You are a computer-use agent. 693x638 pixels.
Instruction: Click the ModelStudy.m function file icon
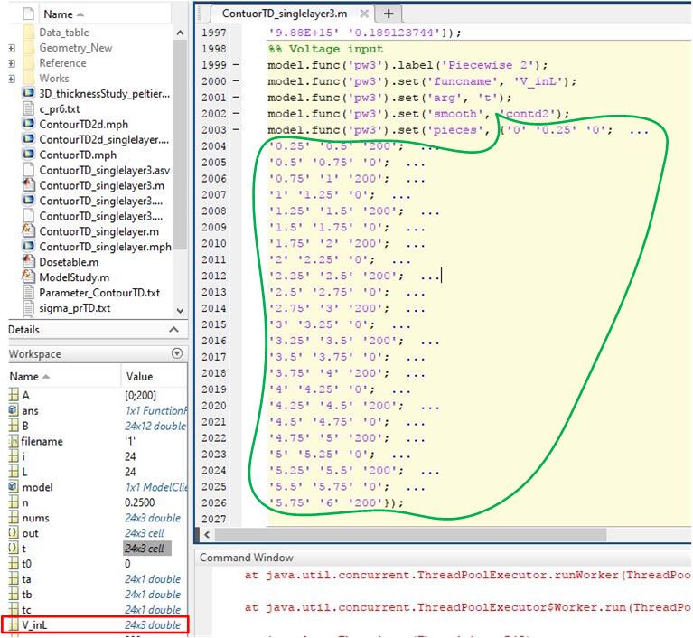[28, 277]
